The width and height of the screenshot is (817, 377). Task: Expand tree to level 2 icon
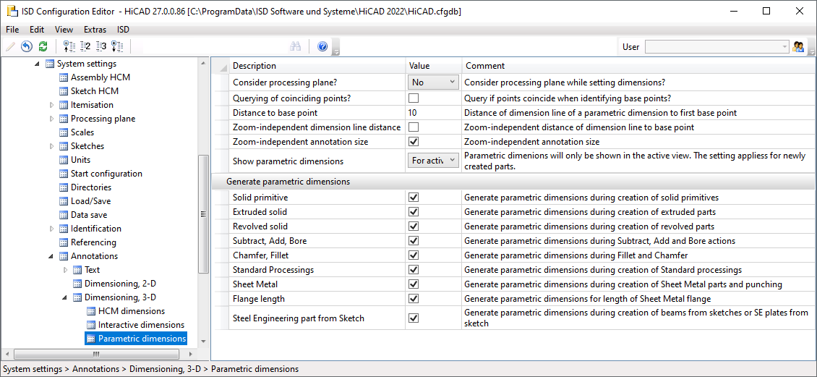point(85,46)
